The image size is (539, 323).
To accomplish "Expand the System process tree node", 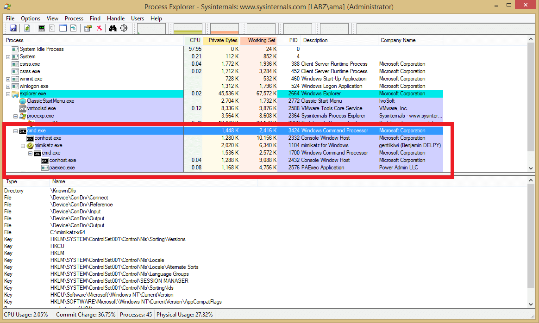I will point(8,57).
